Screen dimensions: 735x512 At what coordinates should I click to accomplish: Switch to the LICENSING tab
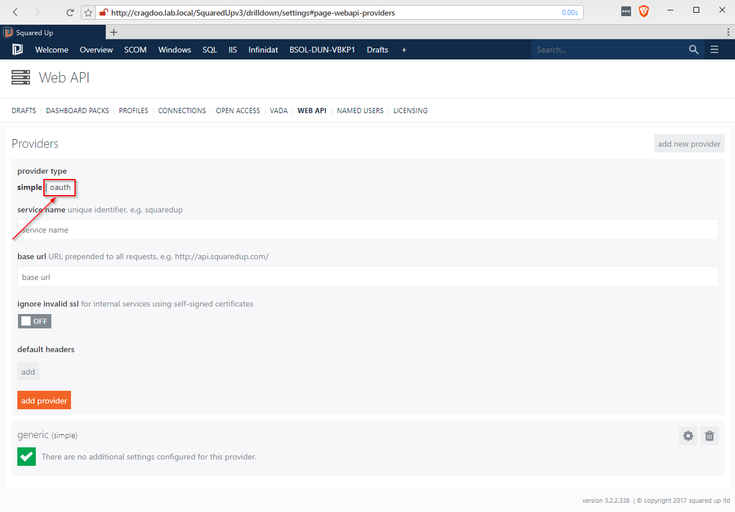point(411,110)
